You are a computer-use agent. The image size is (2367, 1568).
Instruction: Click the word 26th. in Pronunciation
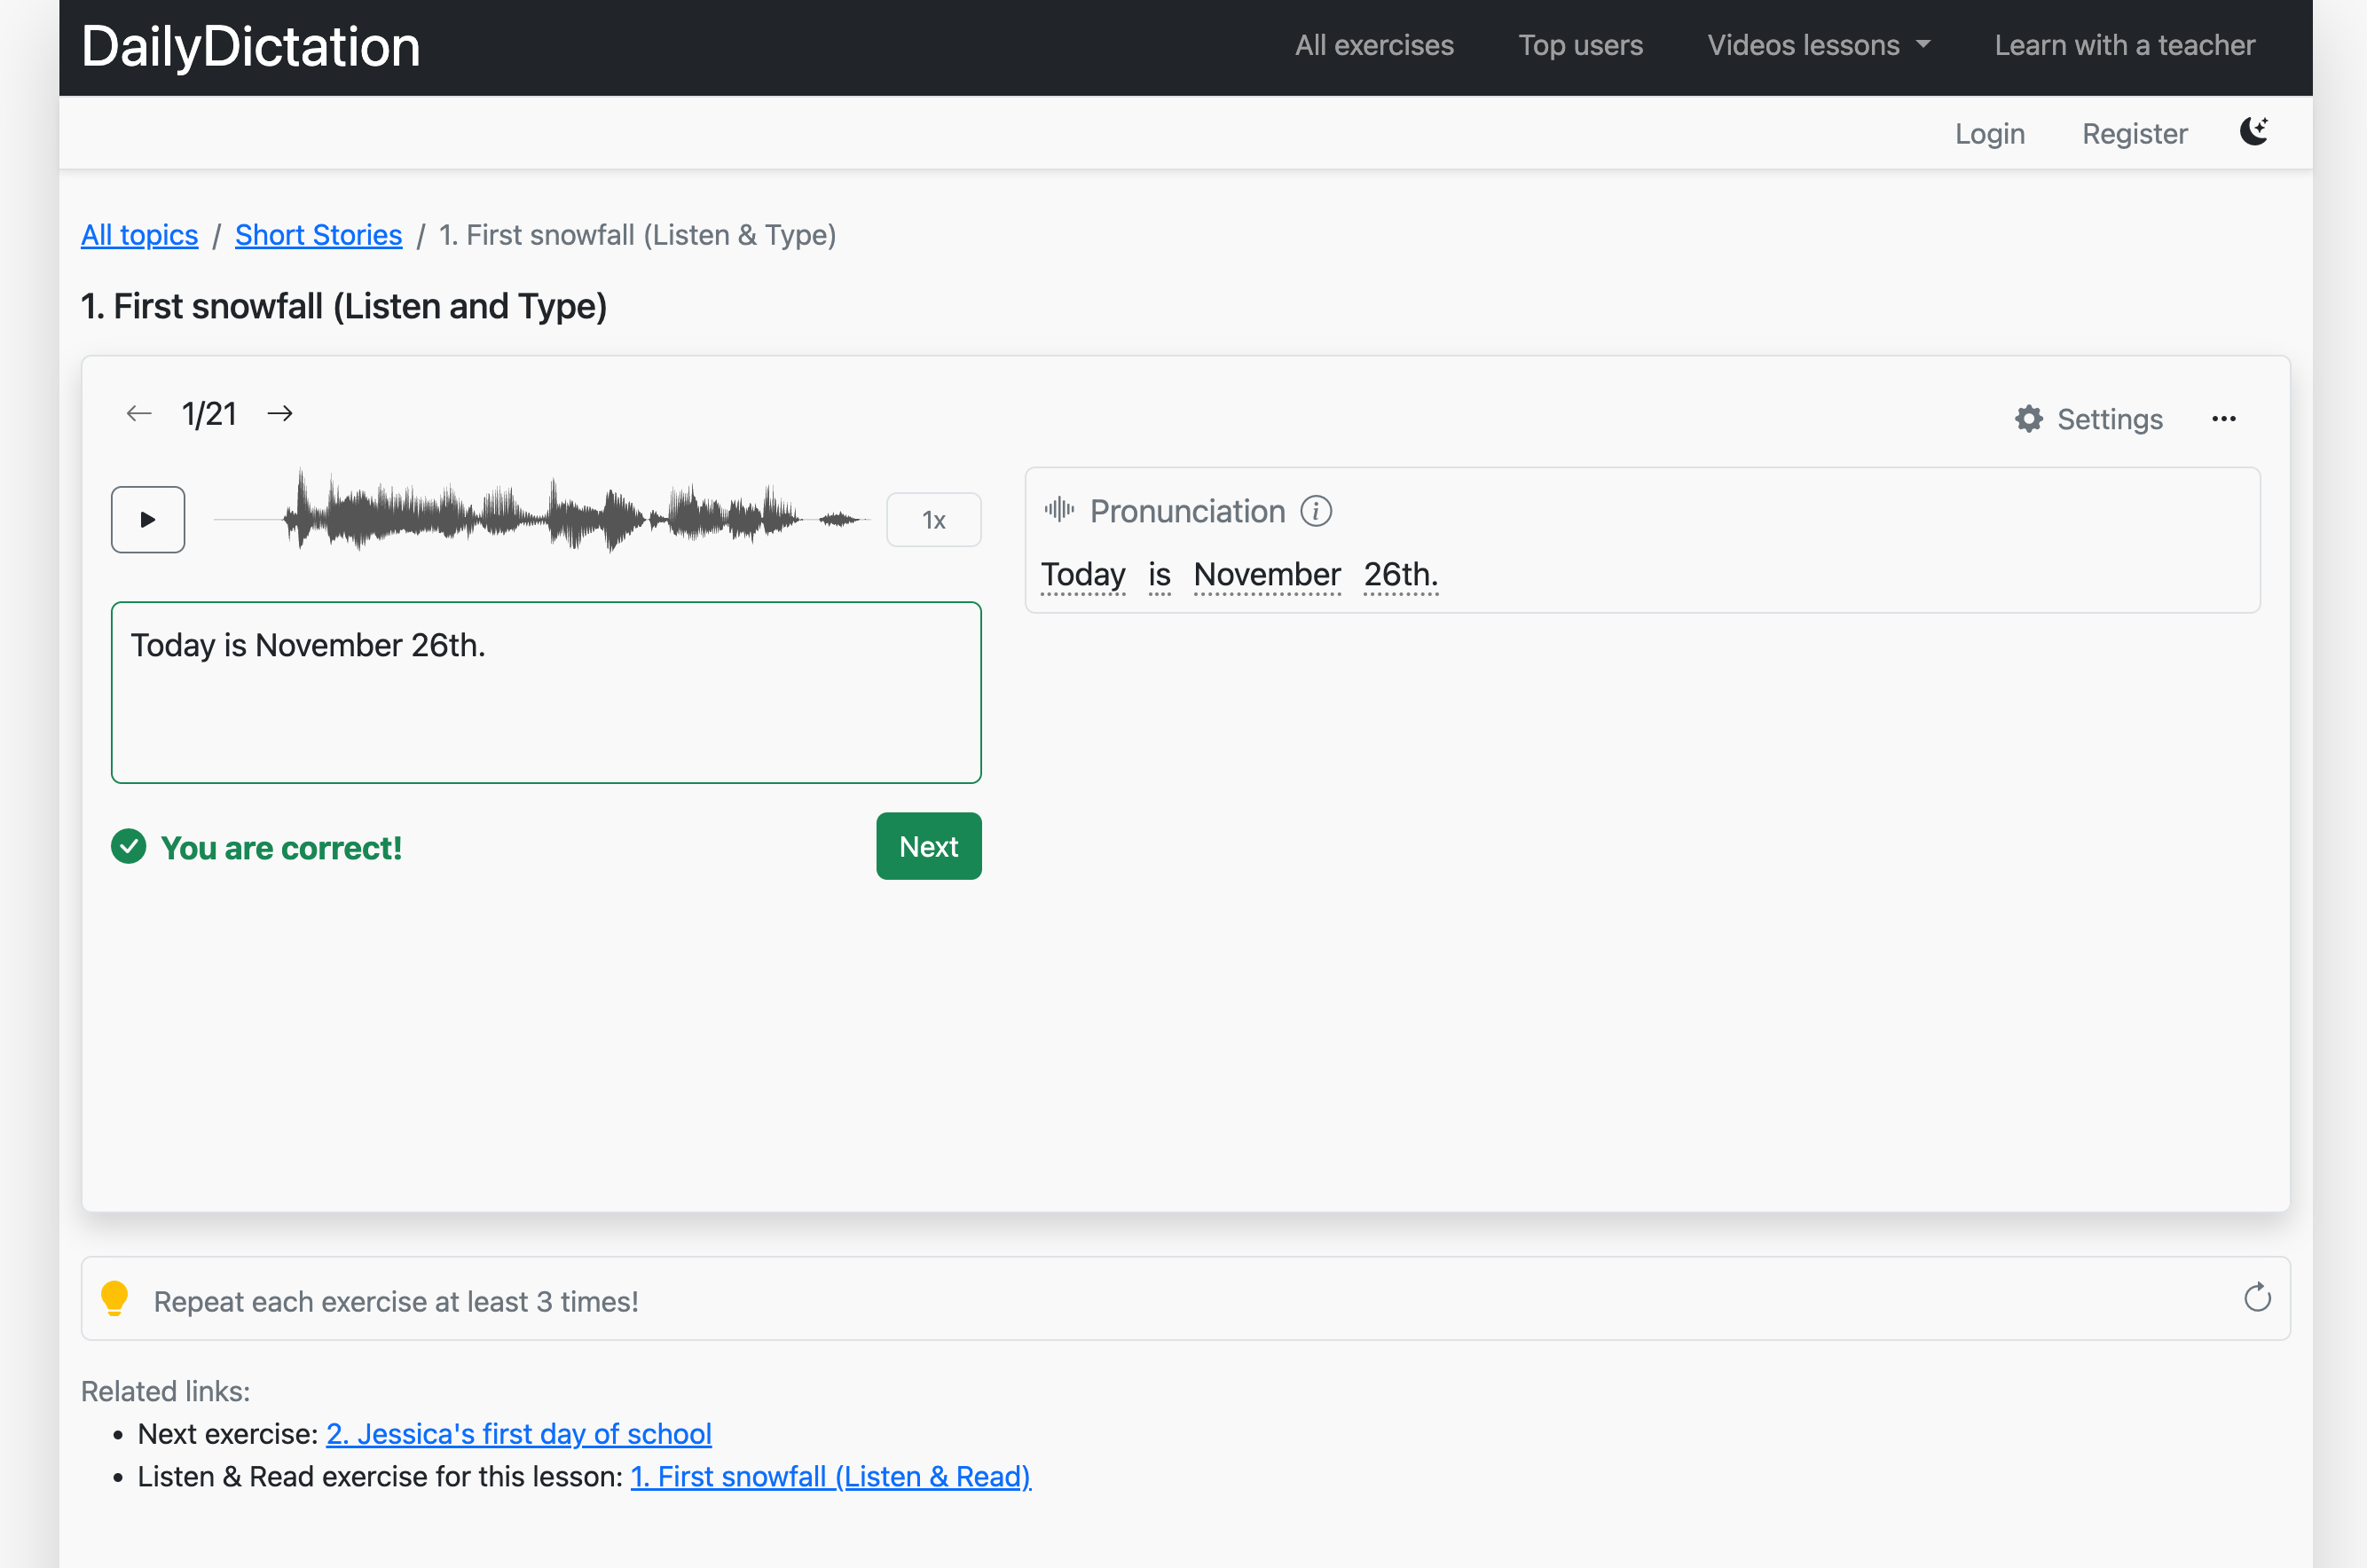[1401, 575]
